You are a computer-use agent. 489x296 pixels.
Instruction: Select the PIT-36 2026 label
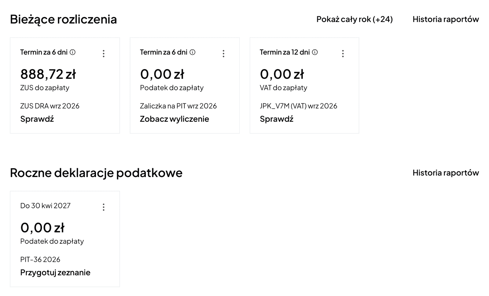(x=40, y=259)
